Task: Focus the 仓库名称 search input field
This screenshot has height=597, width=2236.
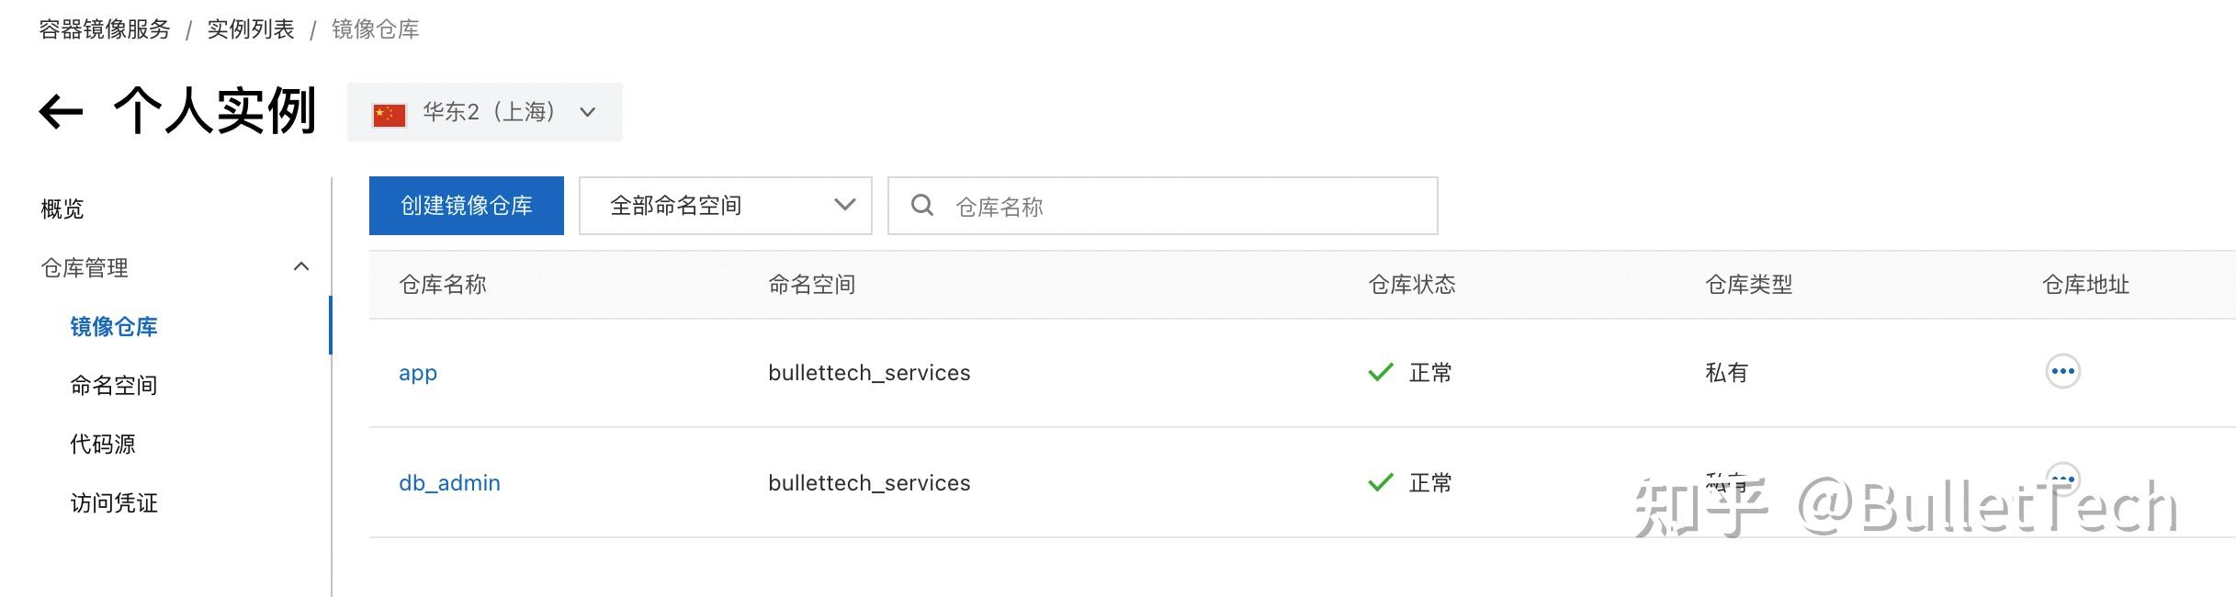Action: click(x=1162, y=206)
